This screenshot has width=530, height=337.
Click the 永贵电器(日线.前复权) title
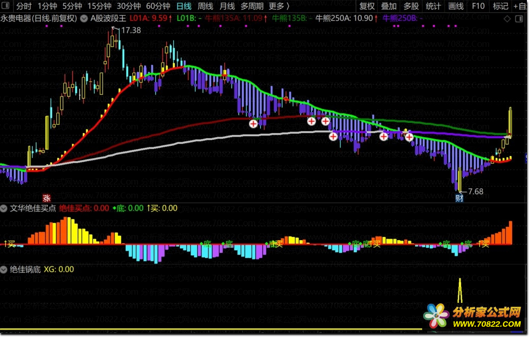click(39, 18)
